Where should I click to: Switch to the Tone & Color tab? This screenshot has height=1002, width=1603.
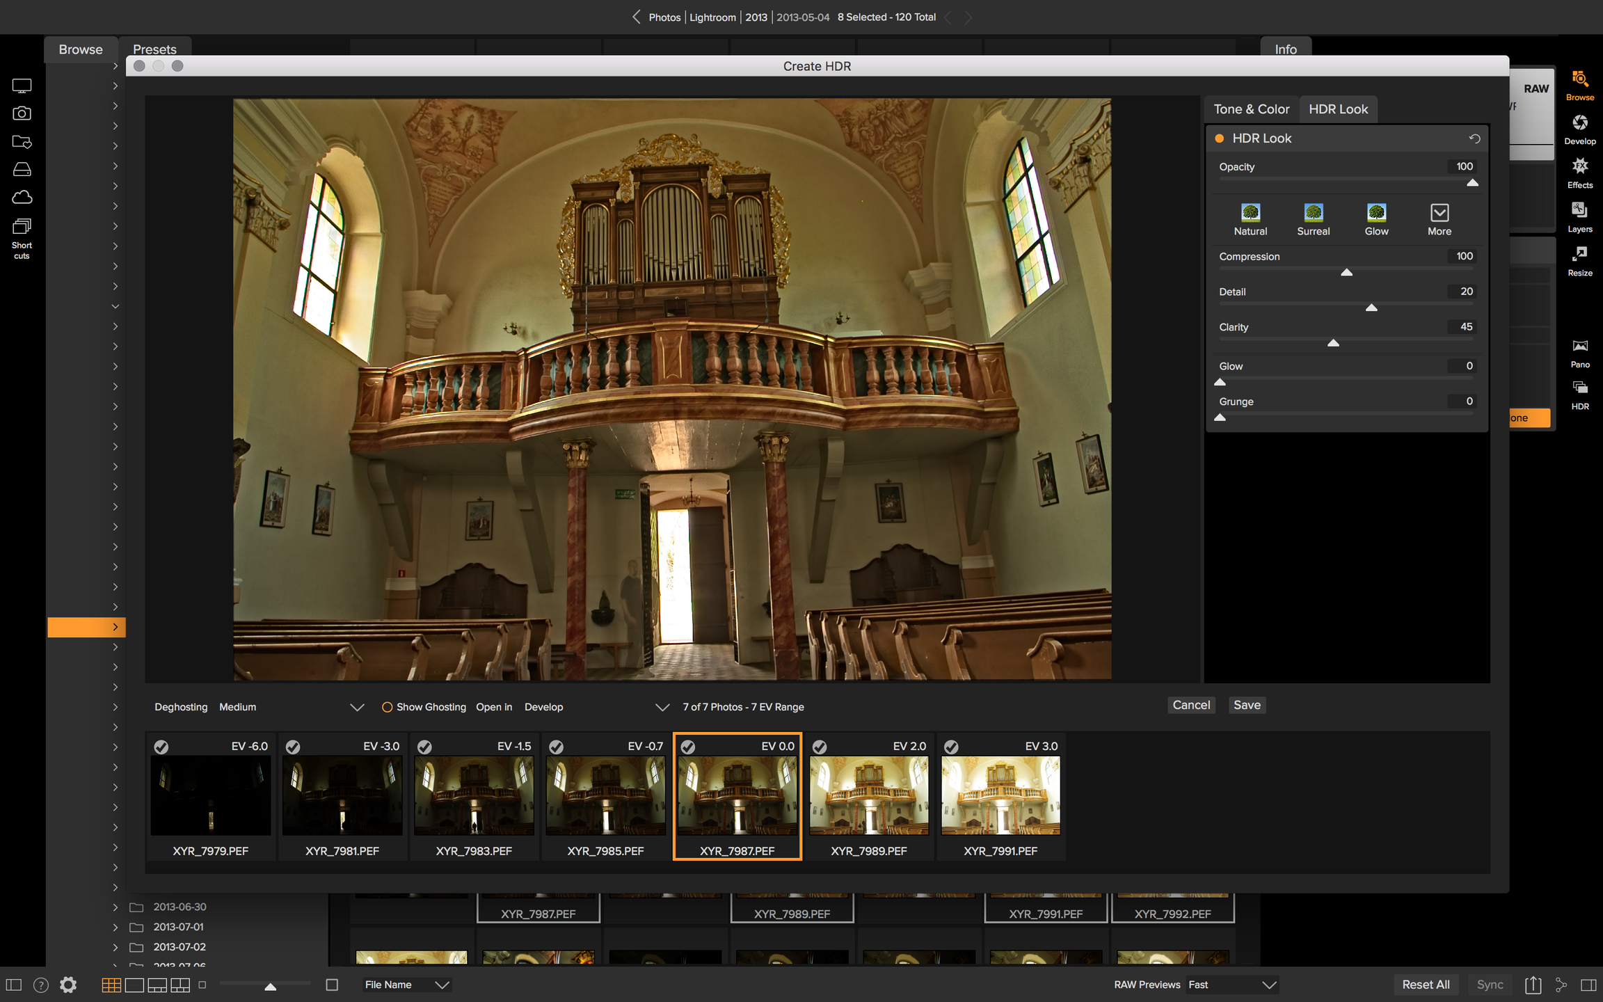tap(1251, 109)
